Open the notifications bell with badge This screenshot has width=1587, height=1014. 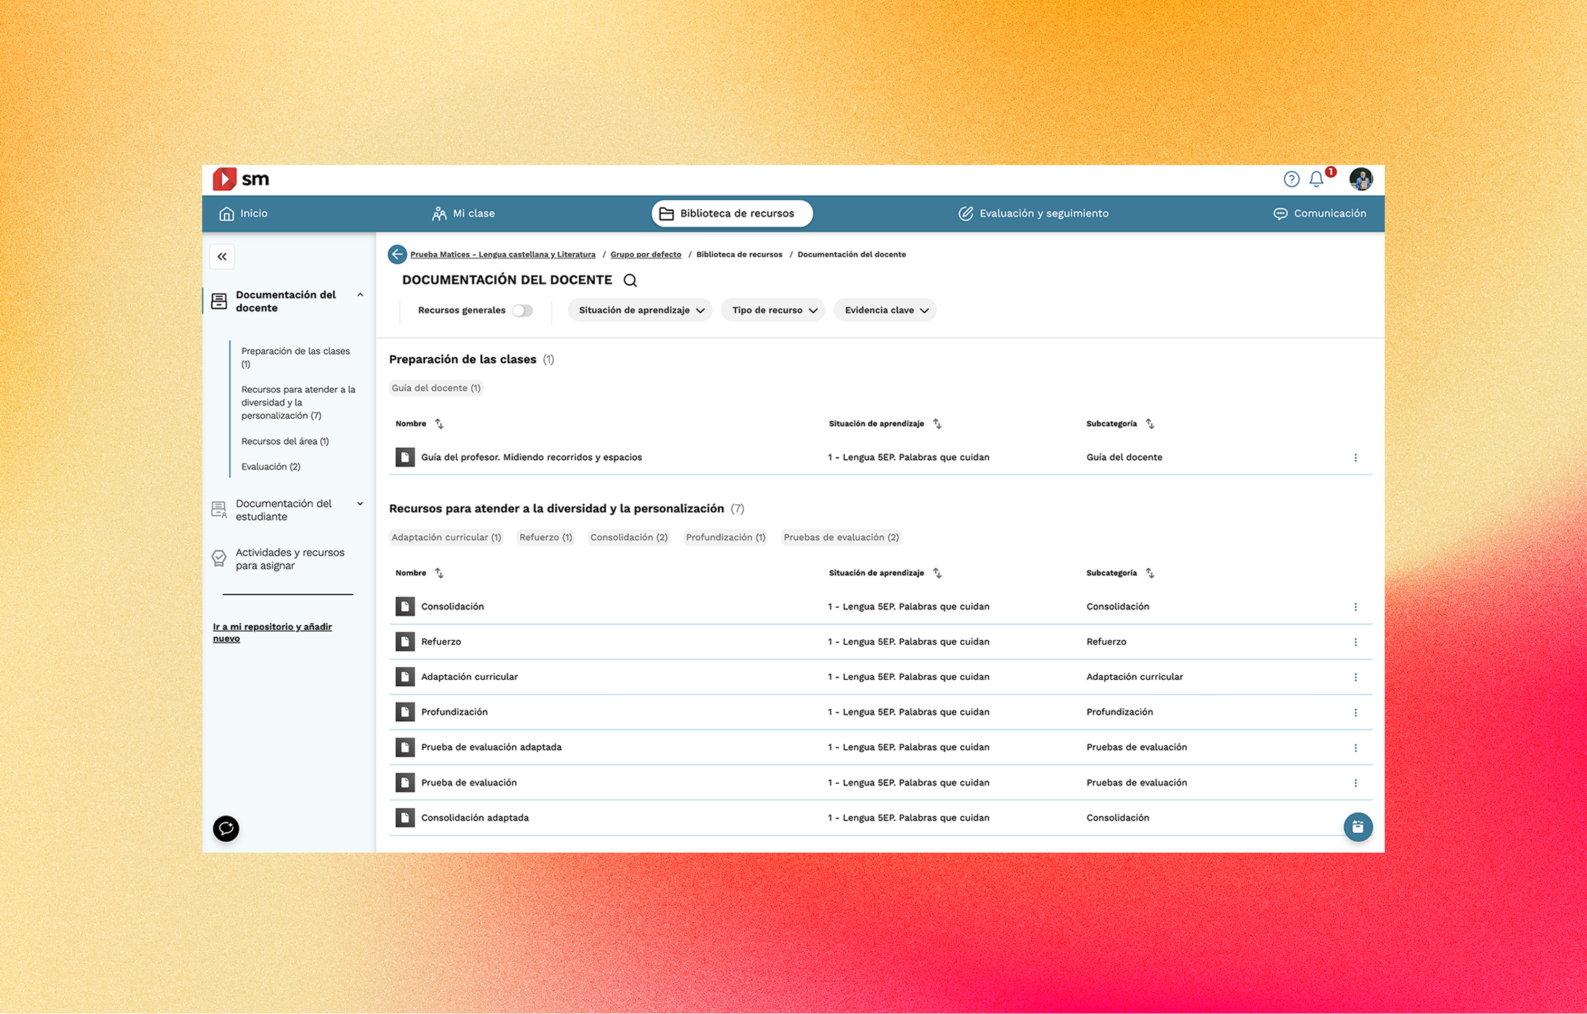click(x=1316, y=179)
